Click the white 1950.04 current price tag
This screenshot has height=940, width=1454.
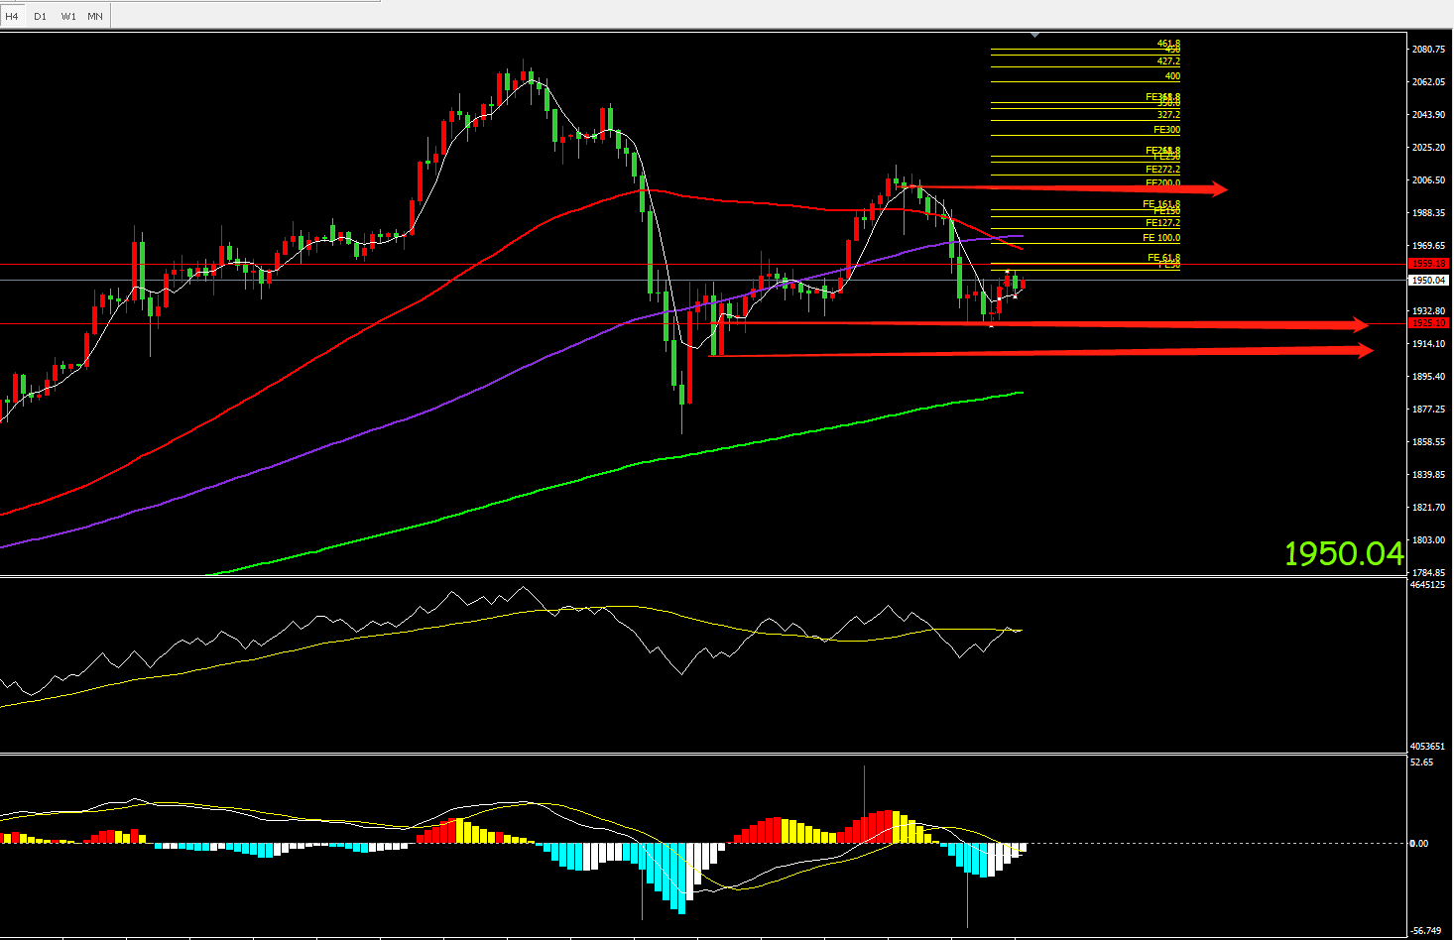coord(1428,281)
